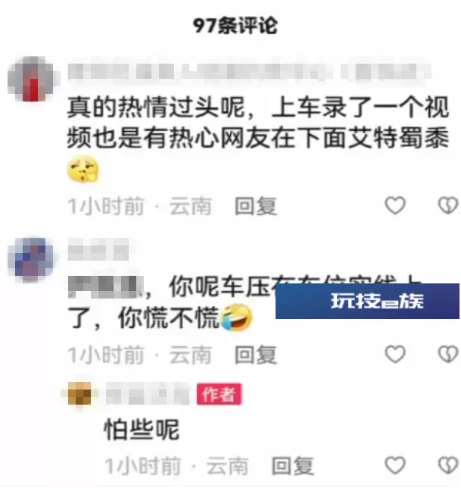The image size is (461, 488).
Task: Like the author's reply 怕些呢
Action: pos(395,465)
